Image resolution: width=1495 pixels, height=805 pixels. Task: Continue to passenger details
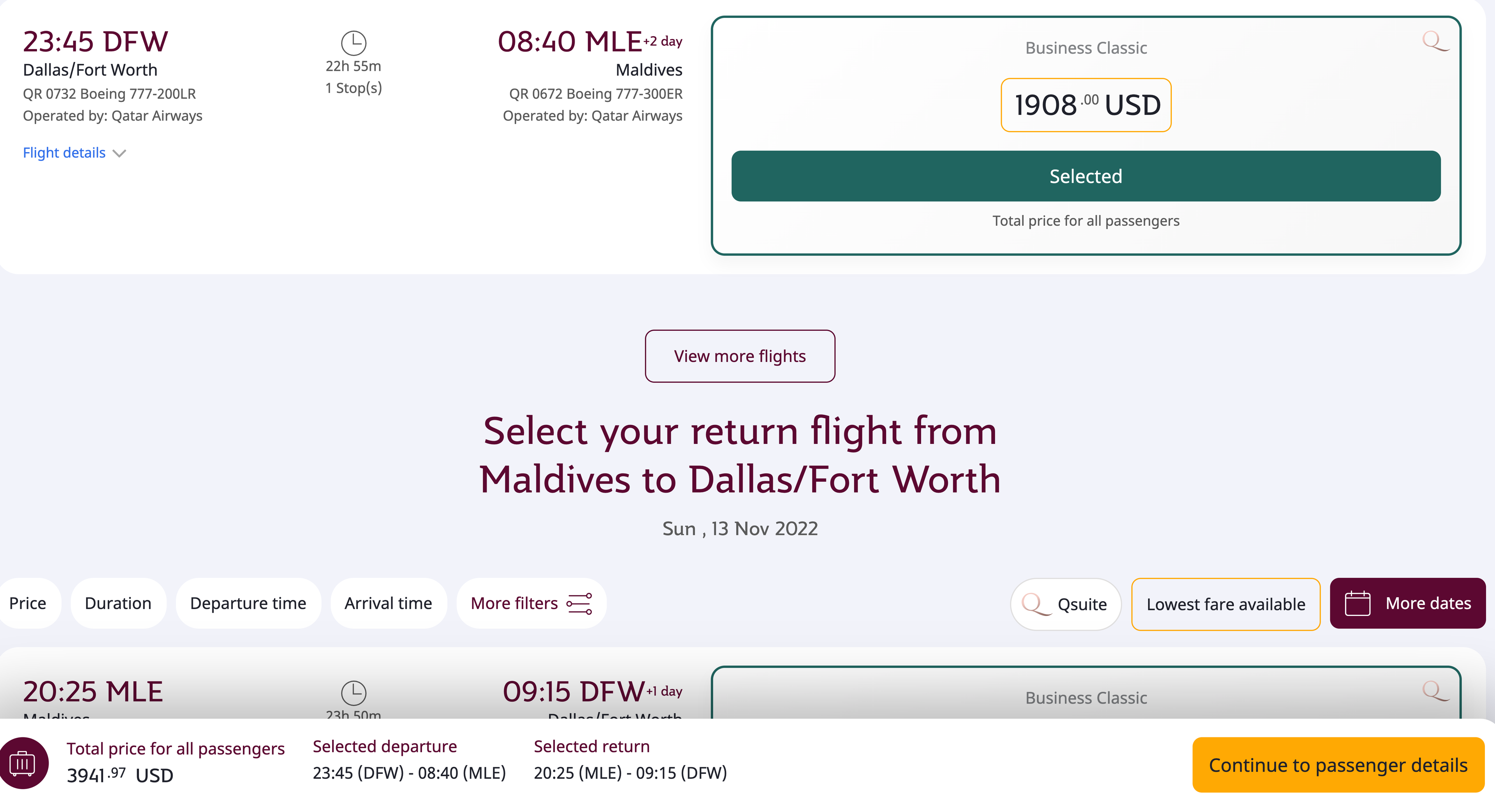point(1338,765)
